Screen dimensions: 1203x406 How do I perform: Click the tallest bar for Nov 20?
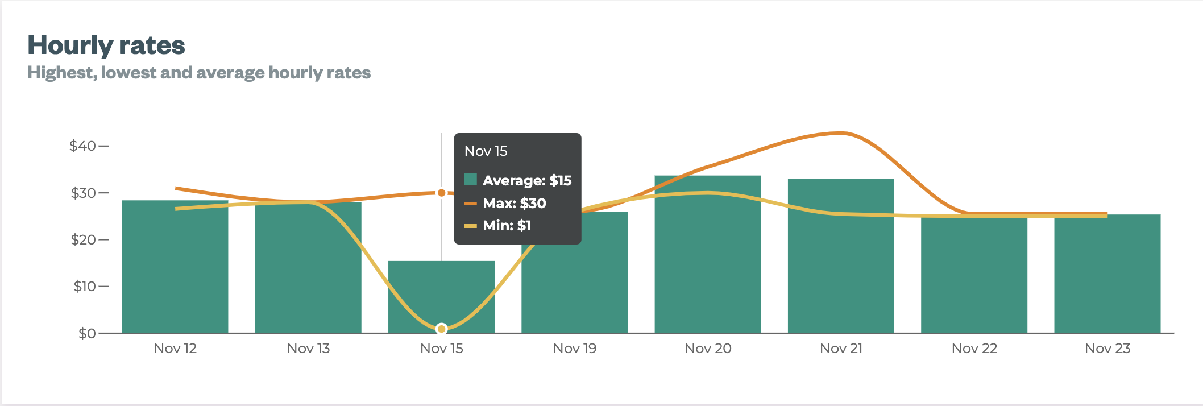coord(707,256)
